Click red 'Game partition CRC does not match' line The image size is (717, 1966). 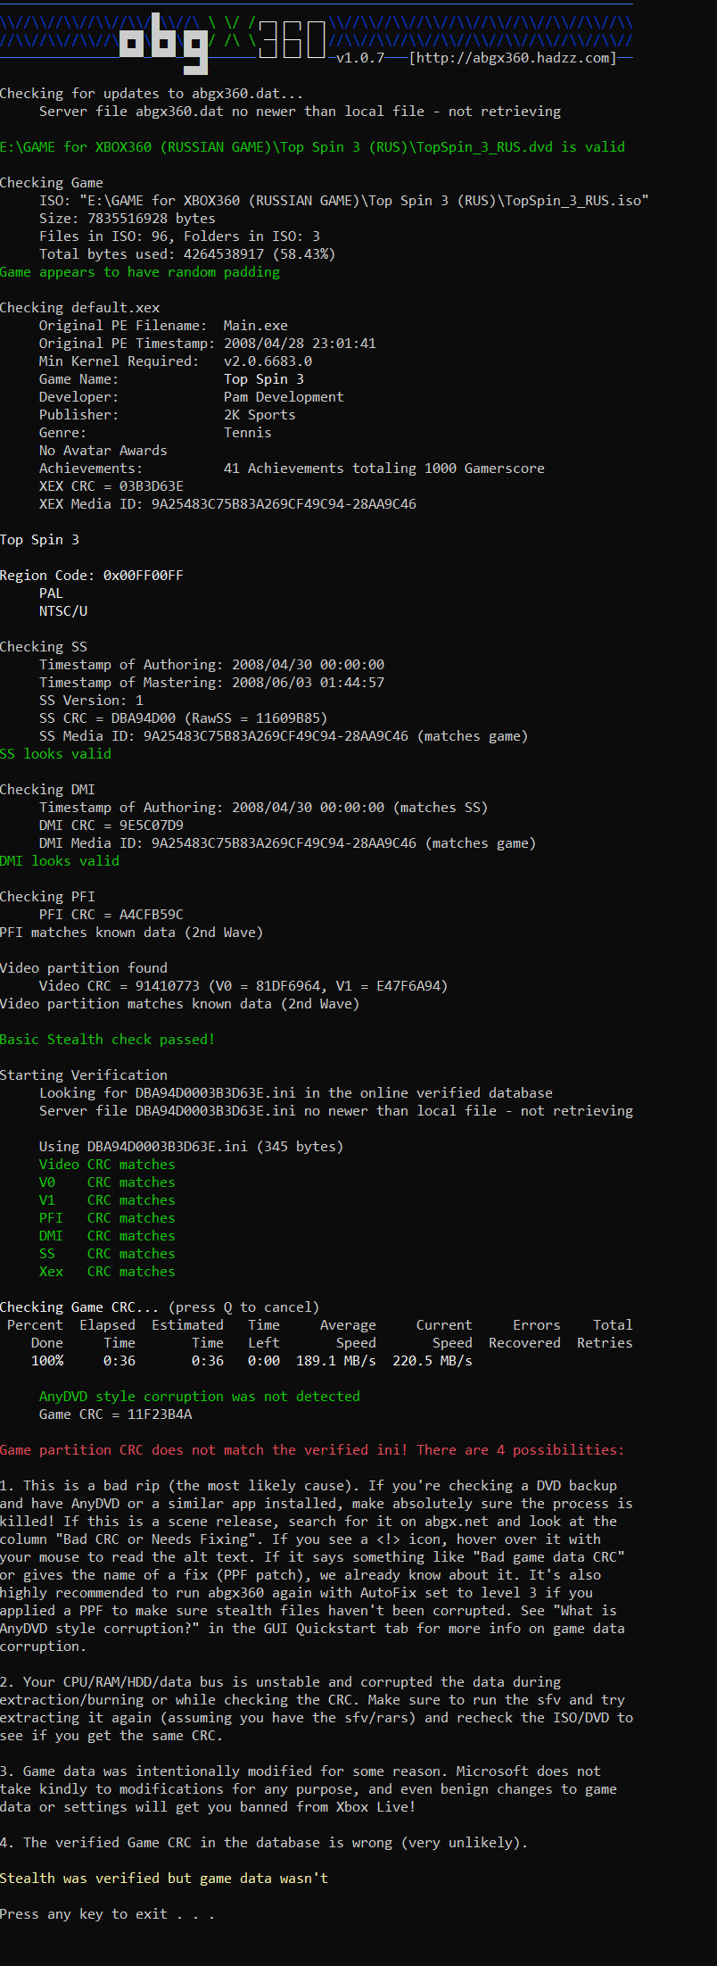pyautogui.click(x=312, y=1450)
